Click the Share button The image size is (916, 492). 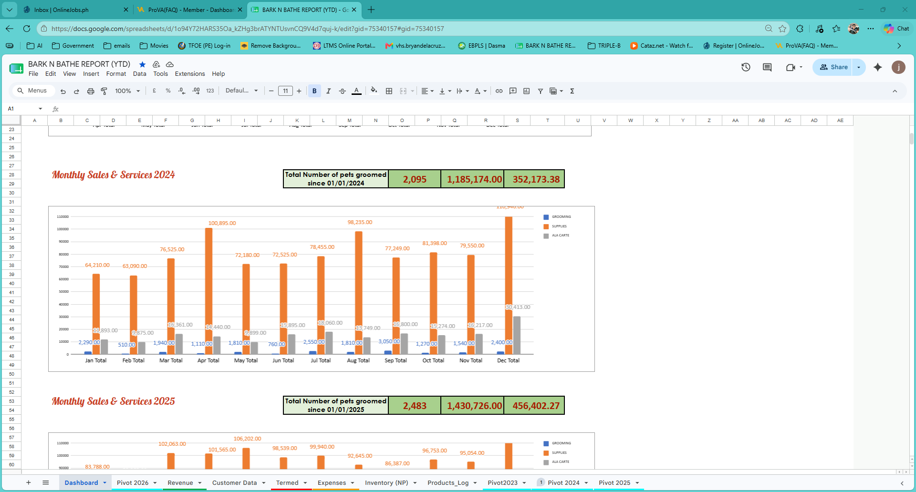click(833, 67)
